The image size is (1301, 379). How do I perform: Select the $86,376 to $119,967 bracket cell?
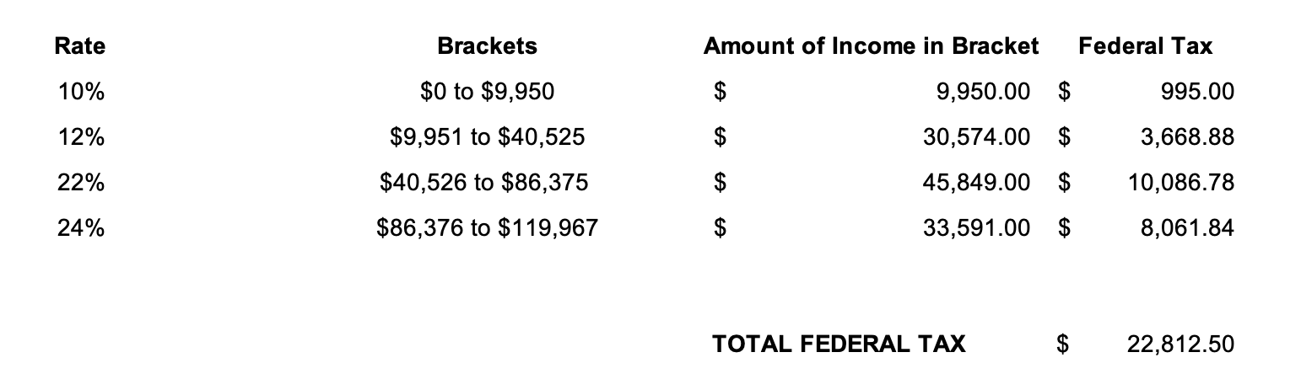[x=487, y=228]
